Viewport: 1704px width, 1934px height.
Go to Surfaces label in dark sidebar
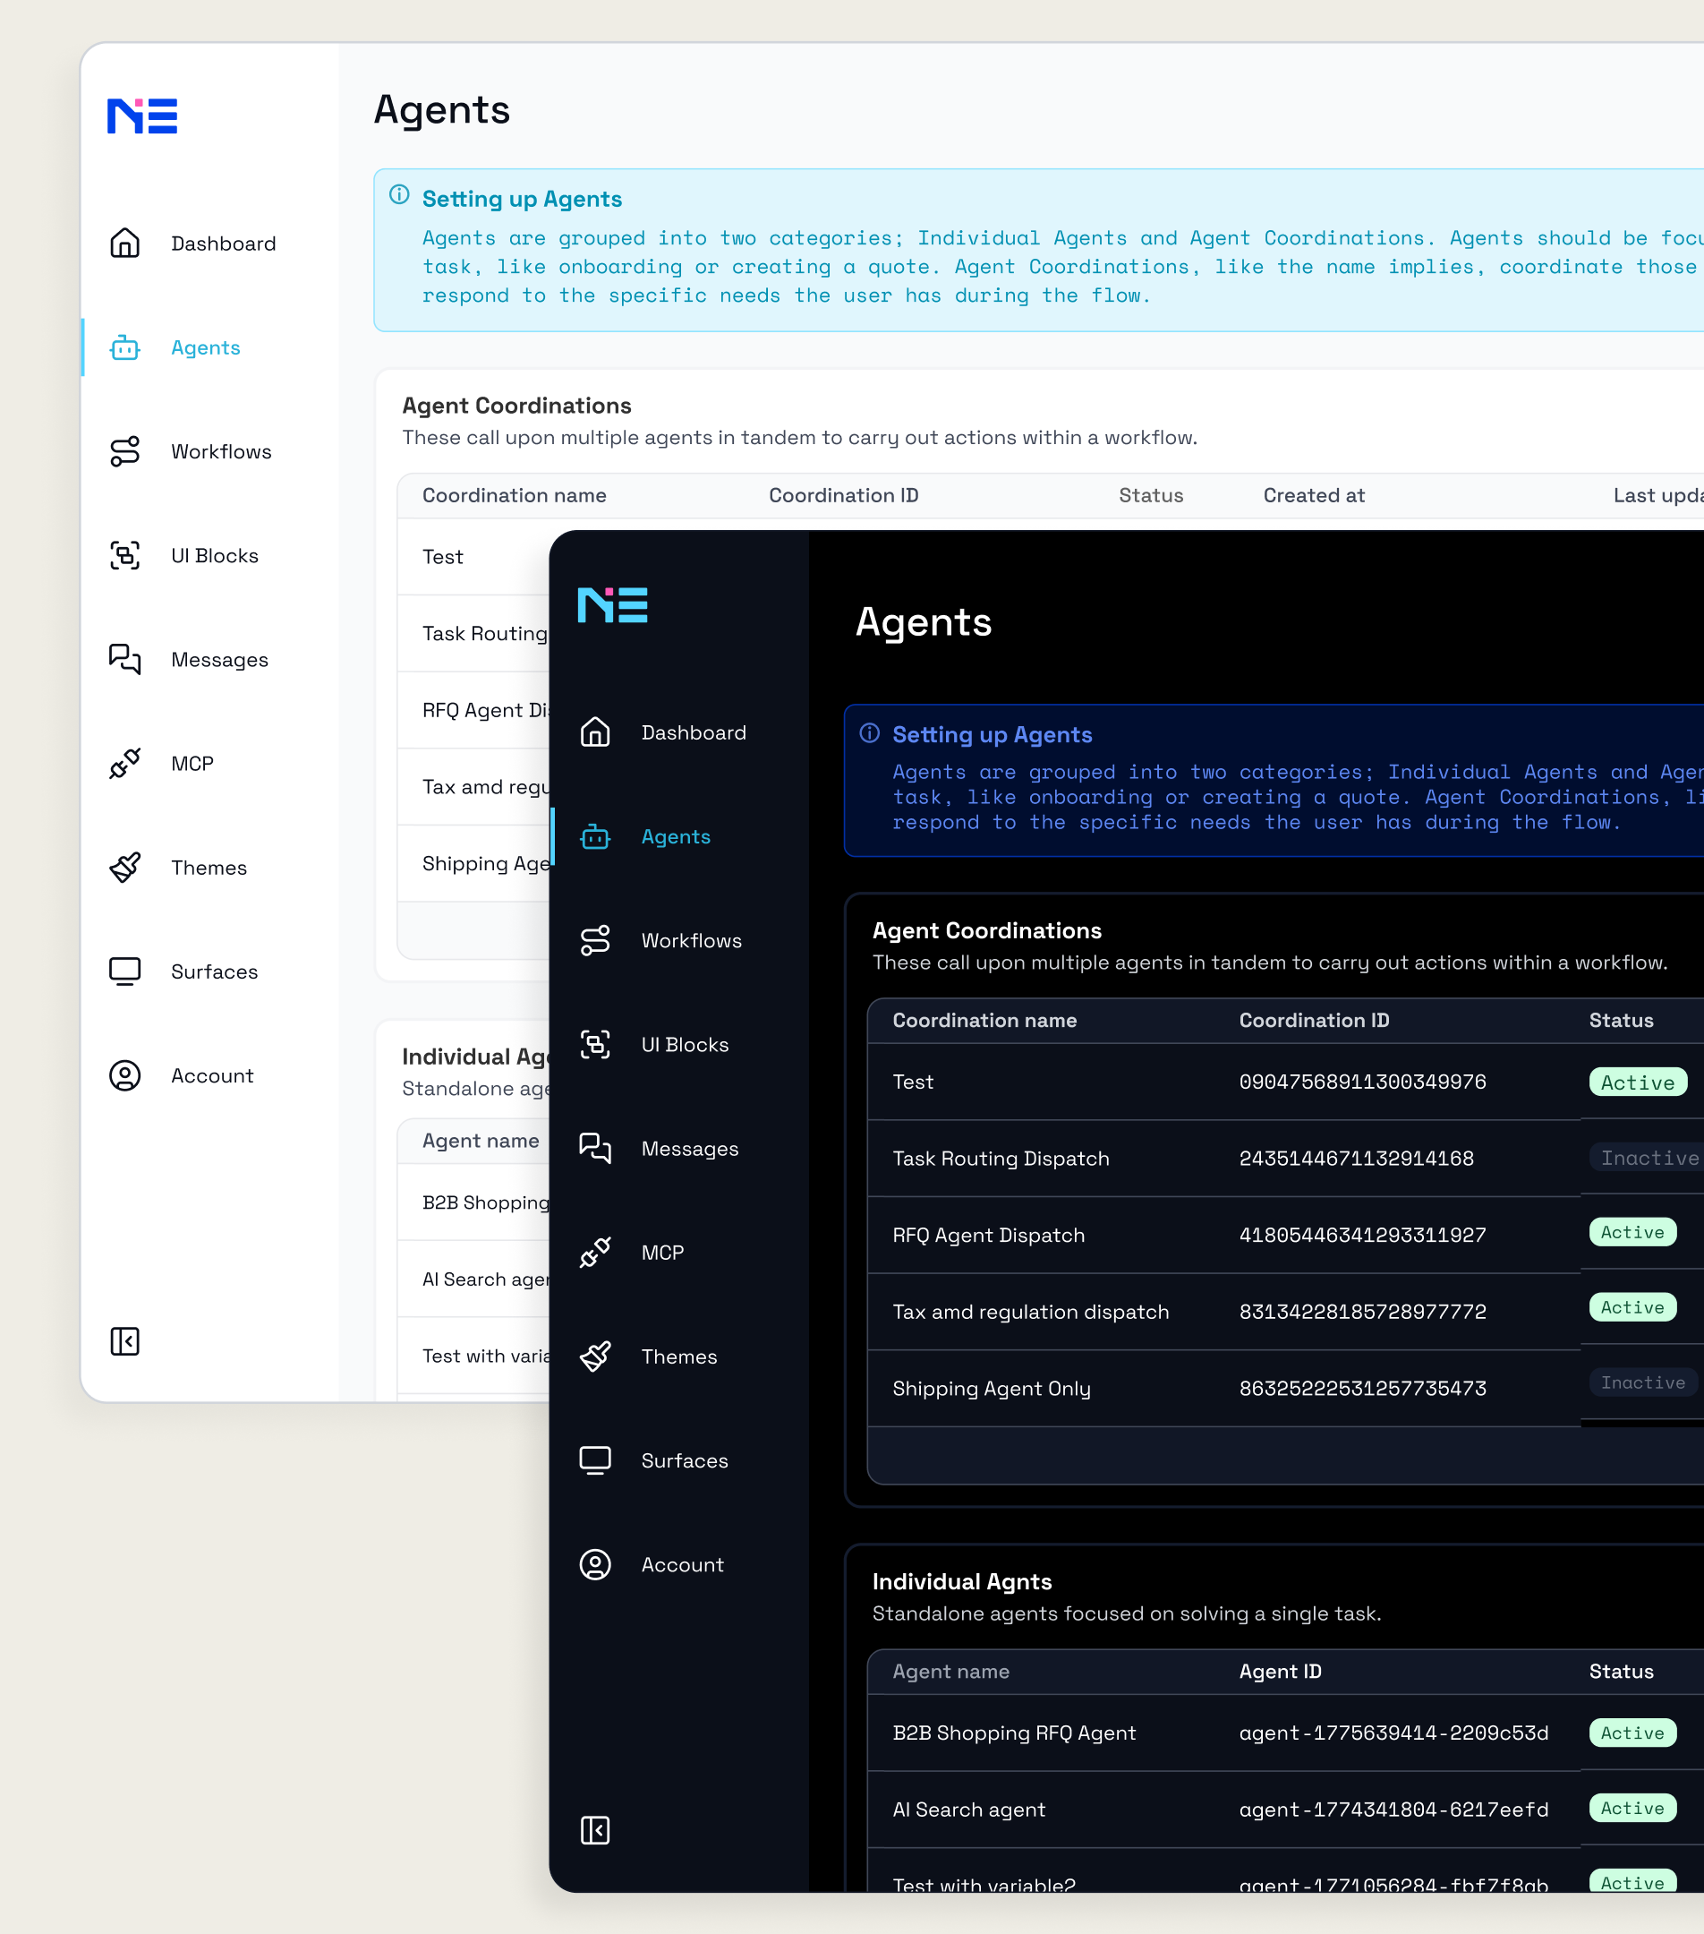(x=685, y=1461)
